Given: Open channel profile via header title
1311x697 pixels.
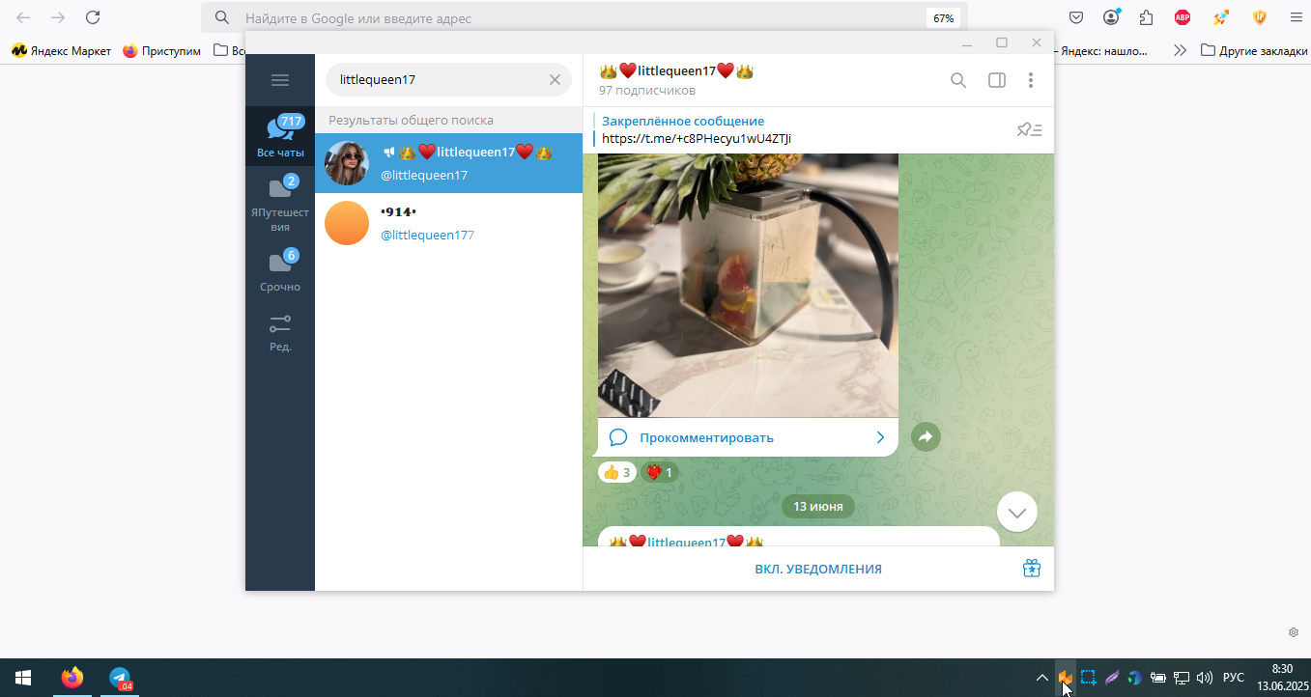Looking at the screenshot, I should coord(676,70).
